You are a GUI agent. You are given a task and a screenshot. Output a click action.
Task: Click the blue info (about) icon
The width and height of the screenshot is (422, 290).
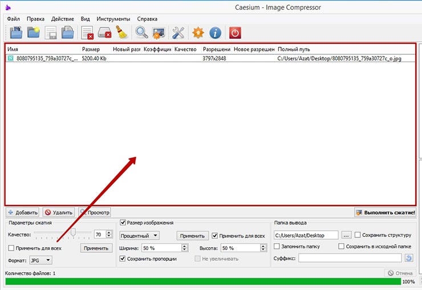pos(215,33)
